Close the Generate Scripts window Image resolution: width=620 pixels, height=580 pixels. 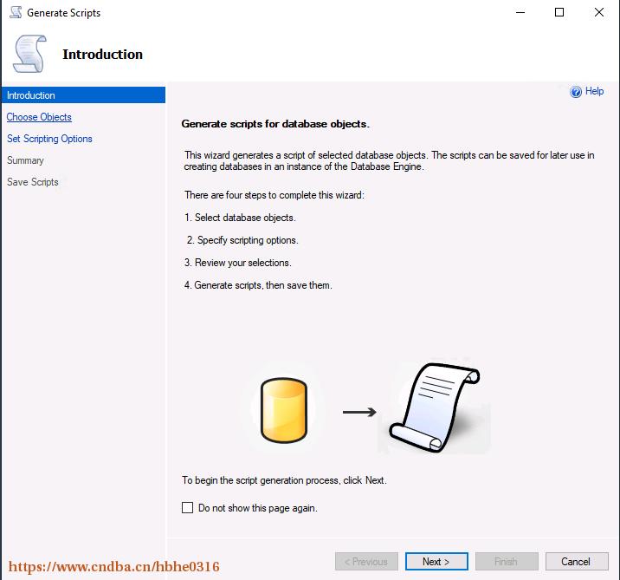pos(599,13)
